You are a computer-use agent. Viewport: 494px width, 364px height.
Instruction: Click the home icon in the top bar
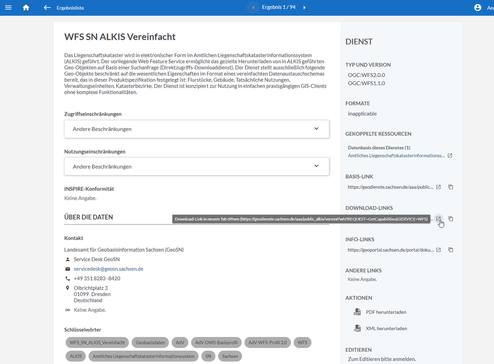26,7
